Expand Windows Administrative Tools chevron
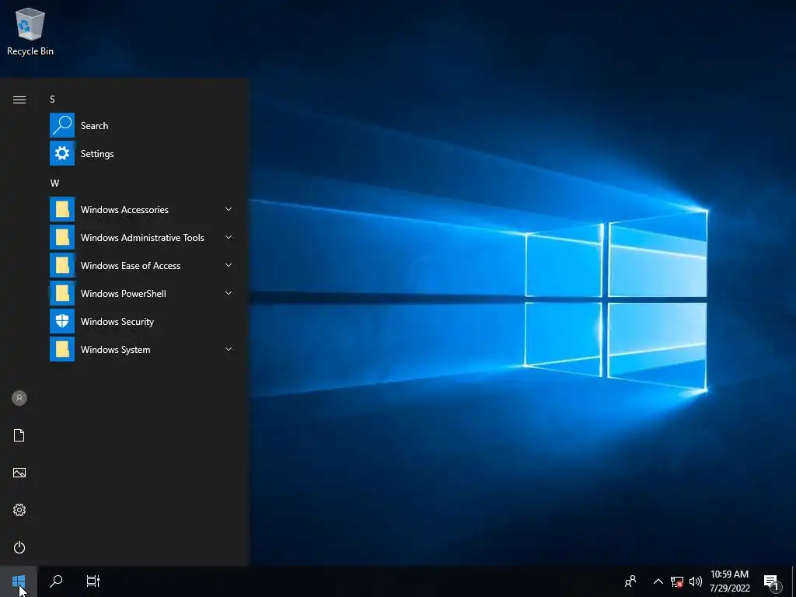Image resolution: width=796 pixels, height=597 pixels. point(229,237)
